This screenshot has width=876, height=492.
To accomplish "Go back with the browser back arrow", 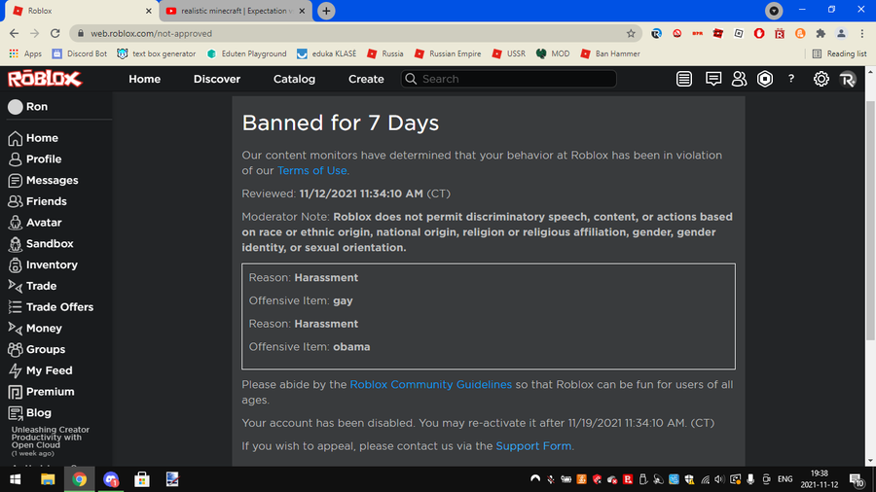I will [14, 33].
